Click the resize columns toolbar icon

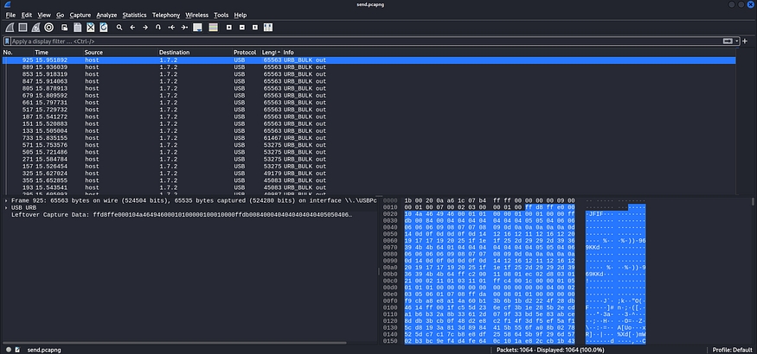(270, 27)
